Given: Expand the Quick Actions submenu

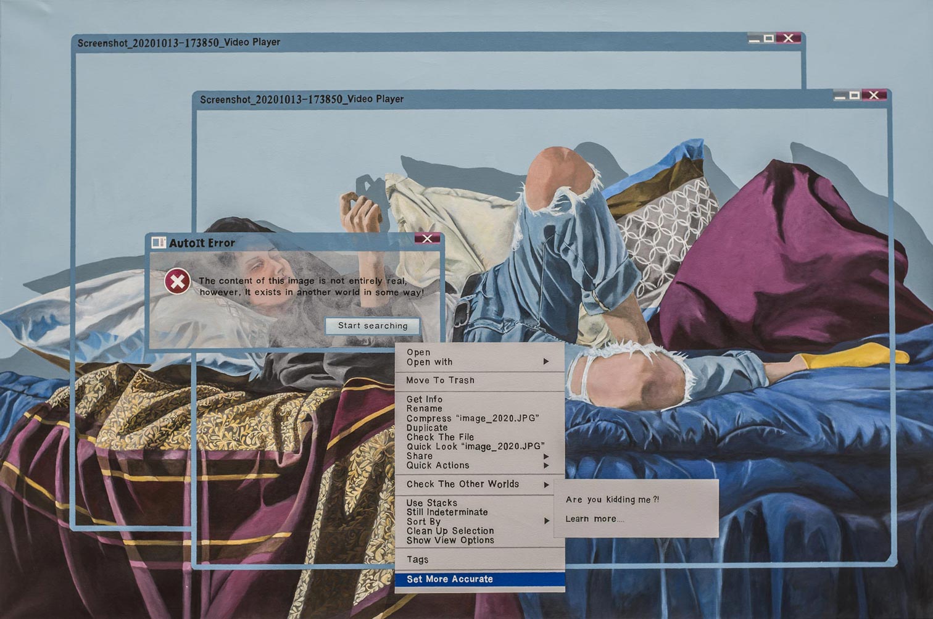Looking at the screenshot, I should (479, 465).
